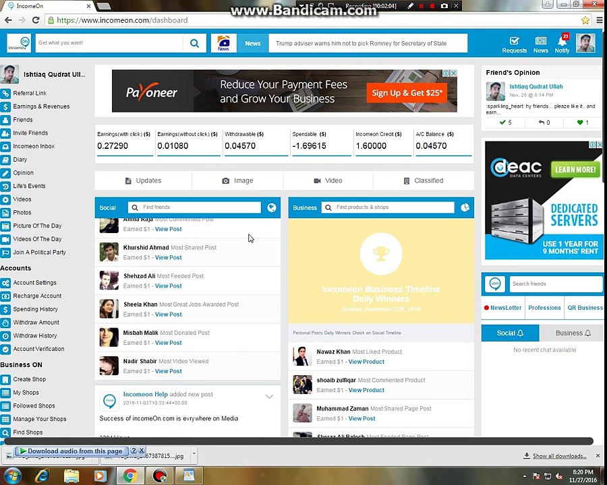
Task: Open the Chrome menu button
Action: (599, 20)
